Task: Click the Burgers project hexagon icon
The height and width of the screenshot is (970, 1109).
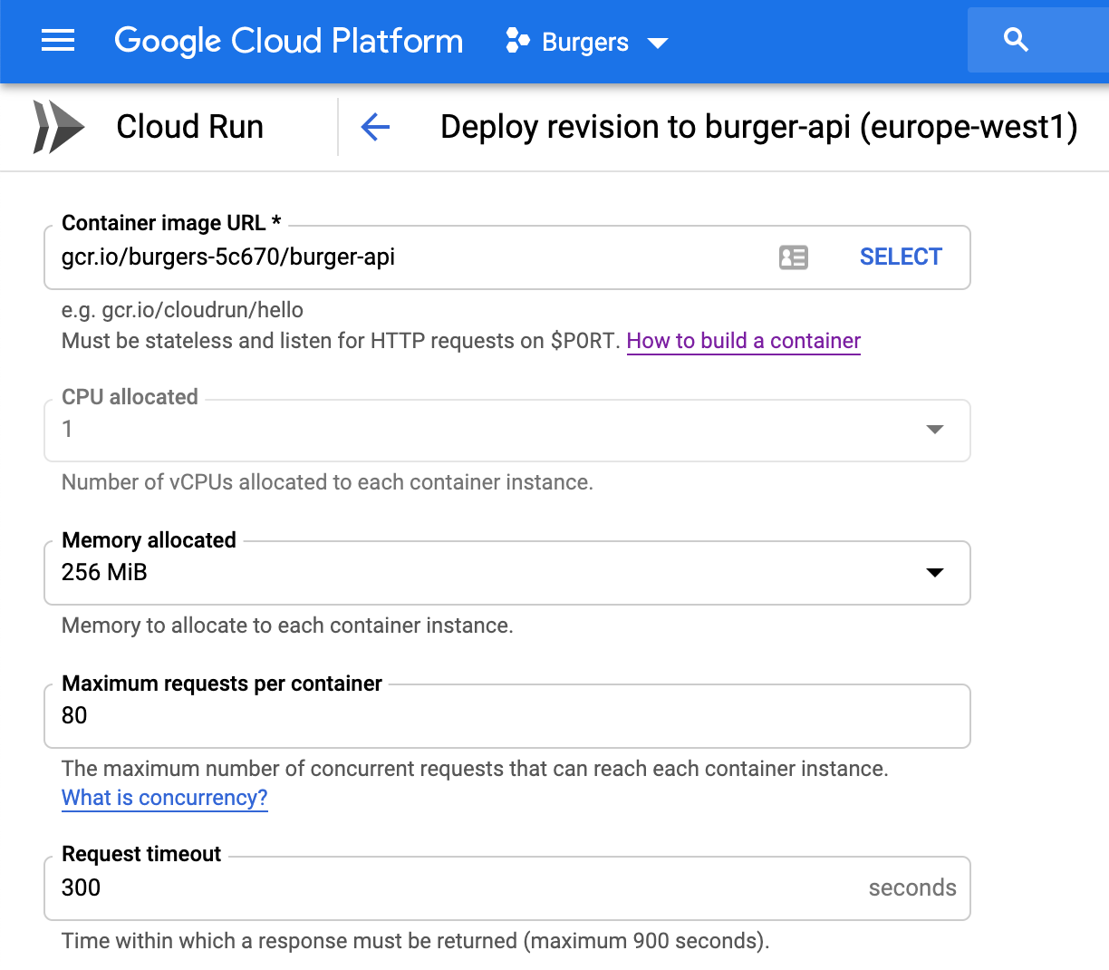Action: point(517,41)
